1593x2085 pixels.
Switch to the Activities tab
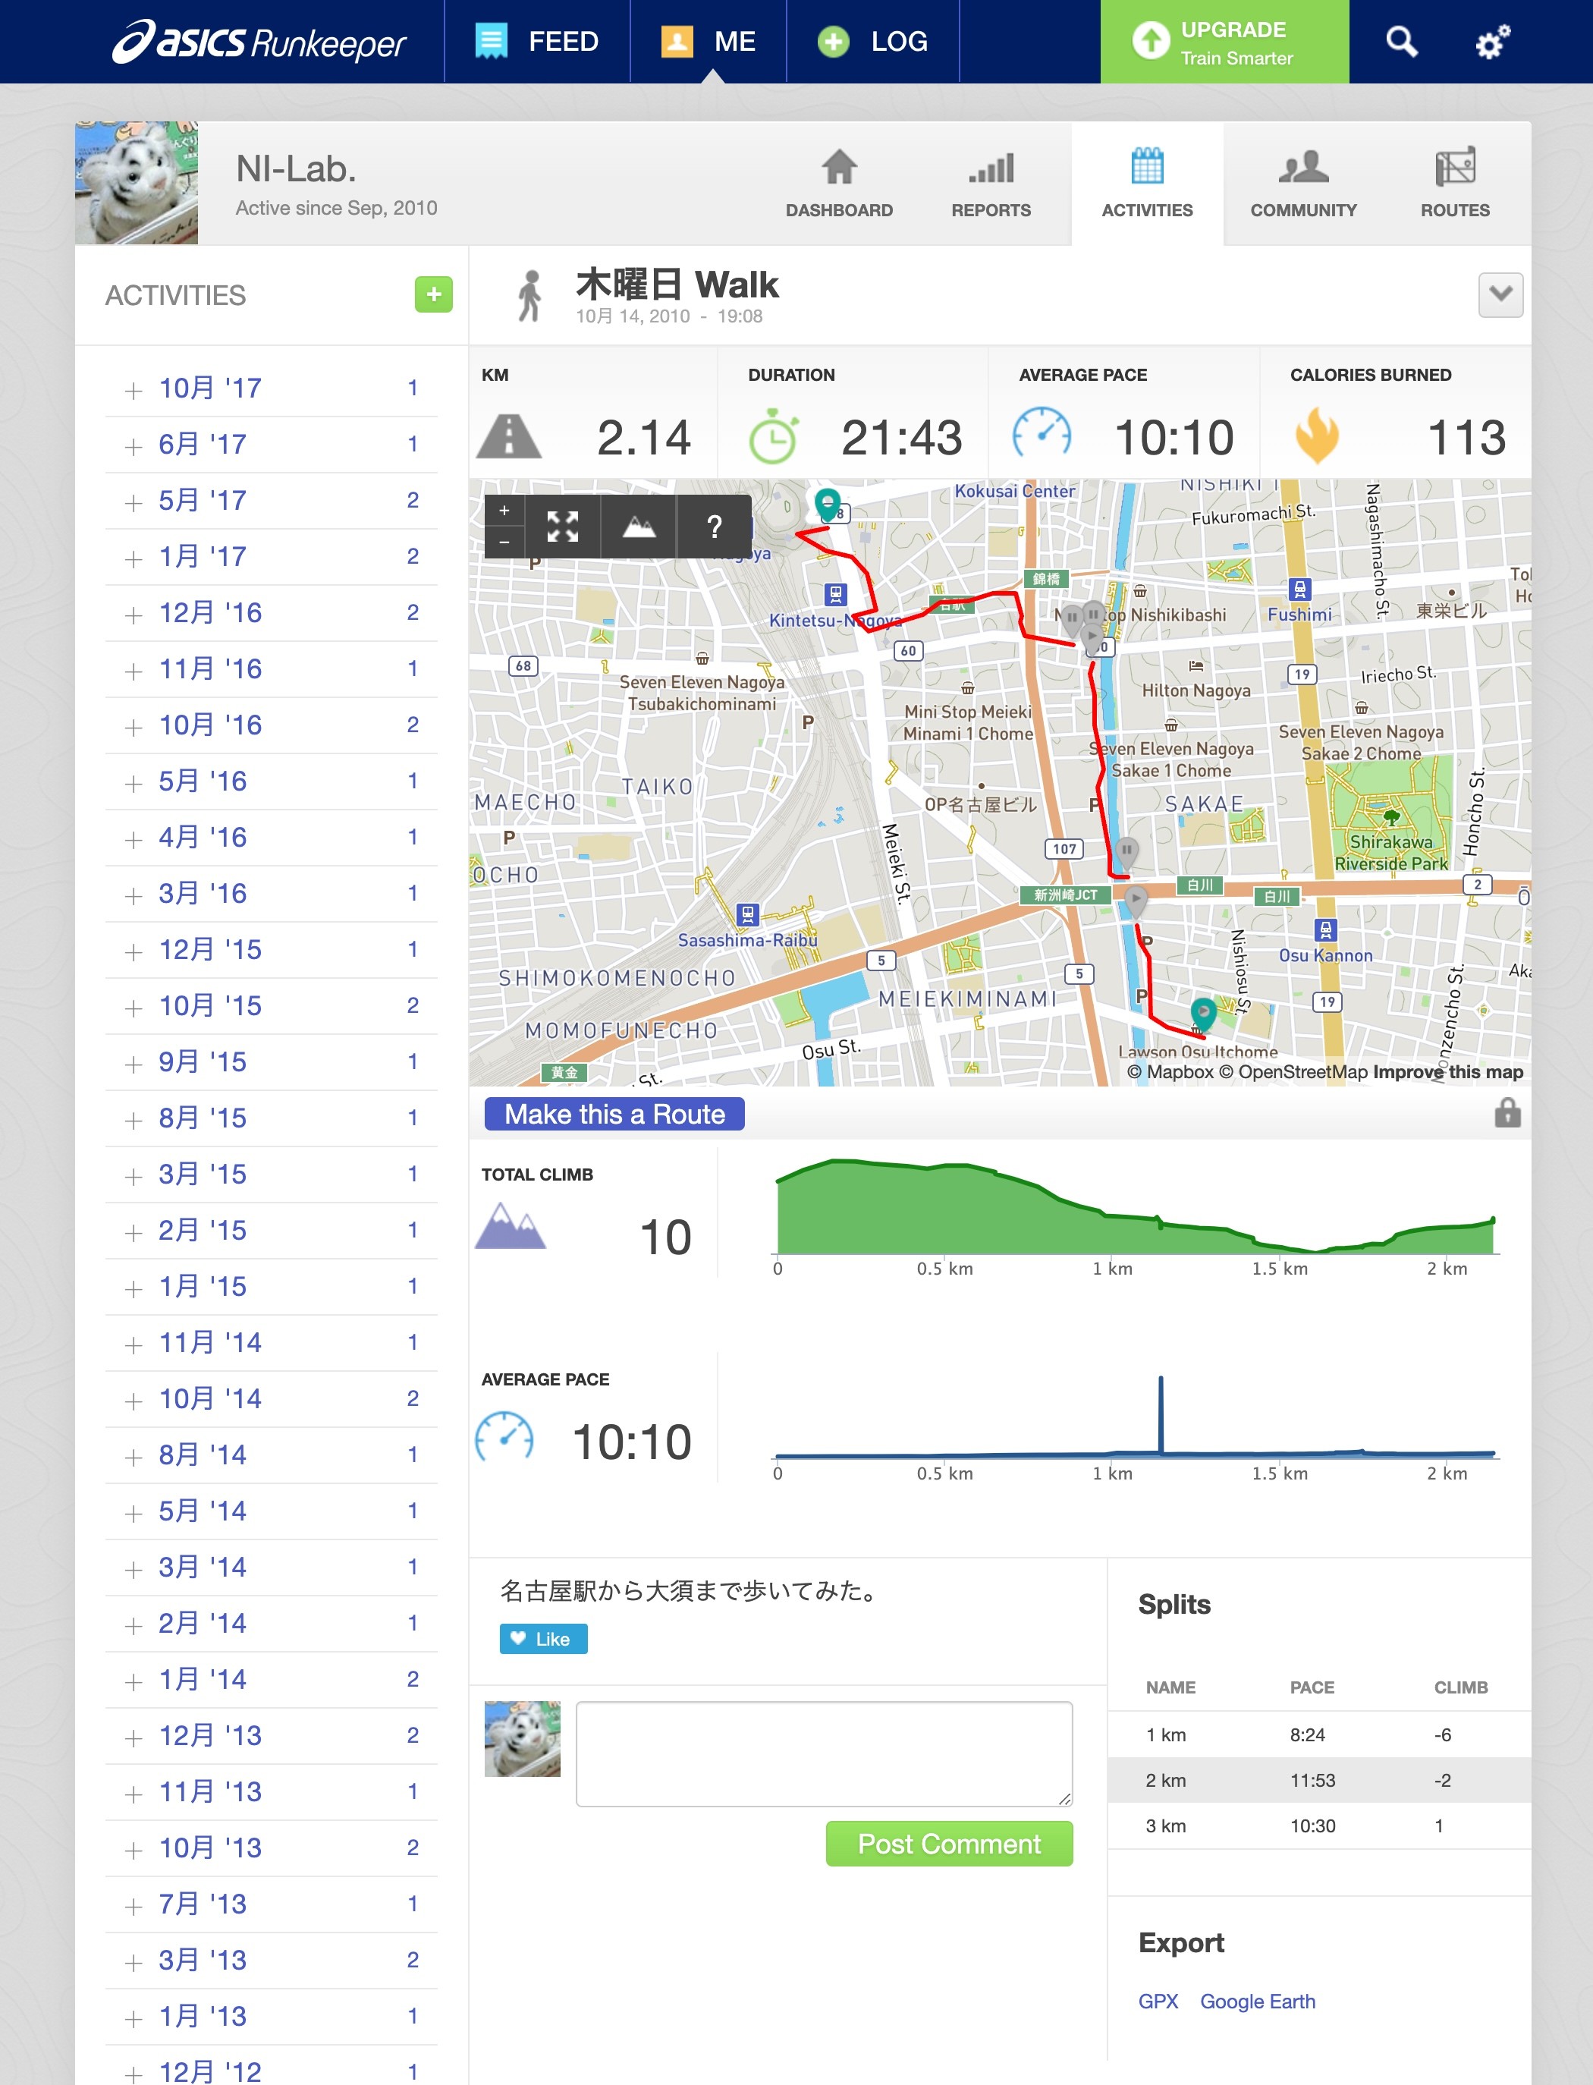pos(1146,184)
